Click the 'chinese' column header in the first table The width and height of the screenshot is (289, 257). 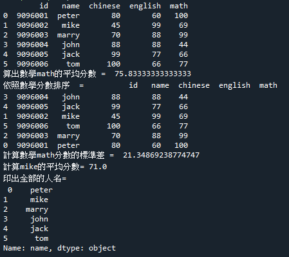(x=104, y=6)
